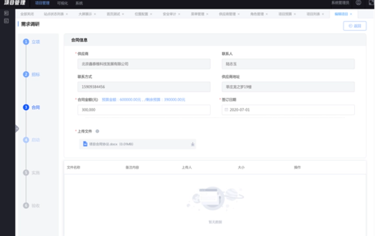Close the 编辑项目 tab
This screenshot has height=236, width=375.
[351, 14]
